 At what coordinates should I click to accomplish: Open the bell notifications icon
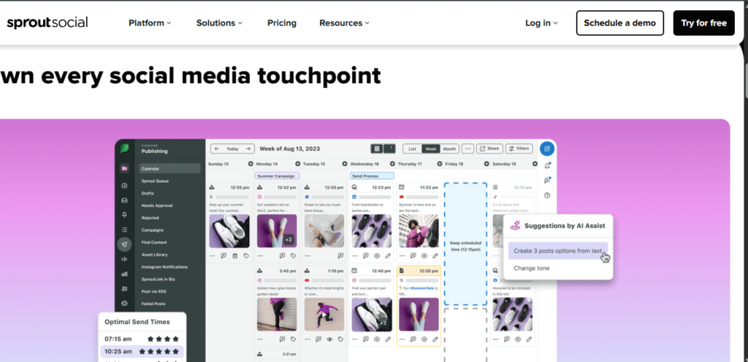pyautogui.click(x=547, y=166)
